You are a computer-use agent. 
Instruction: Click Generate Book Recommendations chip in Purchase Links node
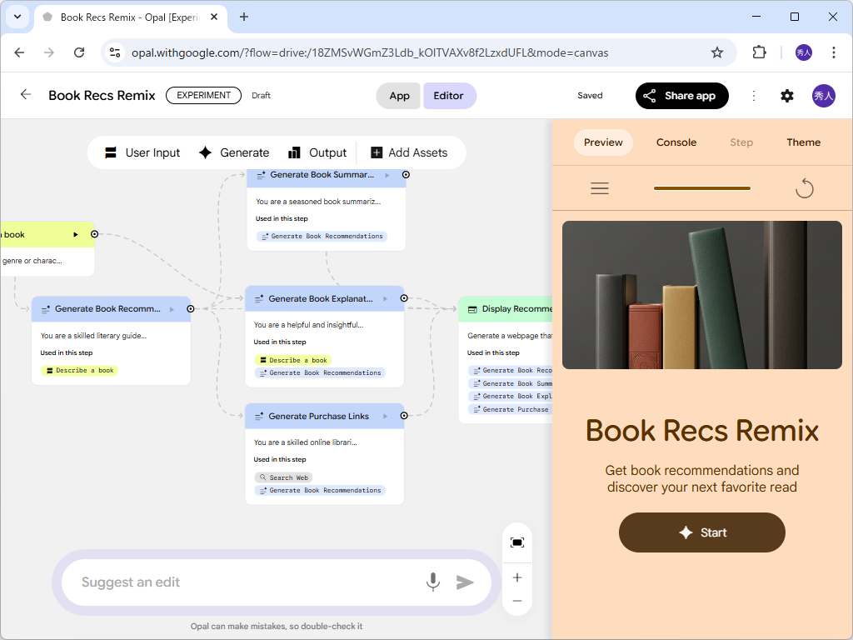[x=320, y=490]
